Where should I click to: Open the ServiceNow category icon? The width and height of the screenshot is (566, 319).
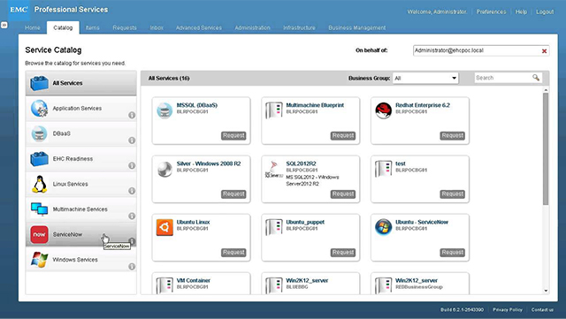tap(39, 234)
